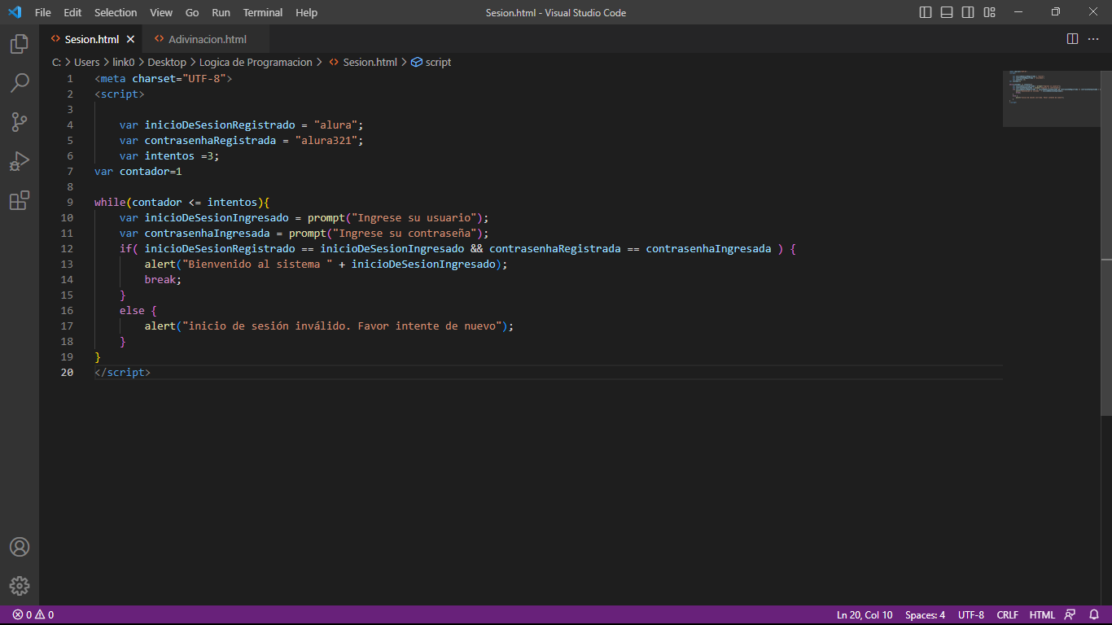Open the Selection menu
Image resolution: width=1112 pixels, height=625 pixels.
116,12
